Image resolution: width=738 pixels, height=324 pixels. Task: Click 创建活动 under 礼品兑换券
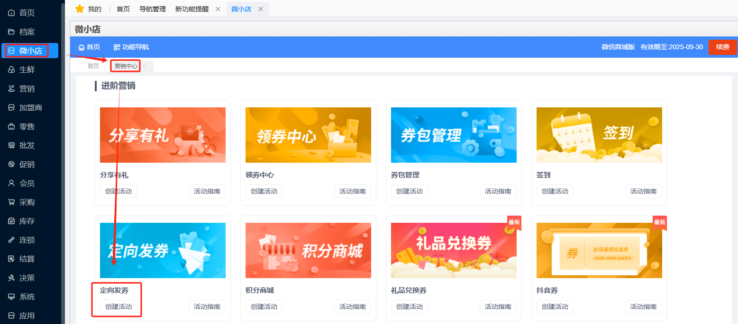(x=410, y=306)
